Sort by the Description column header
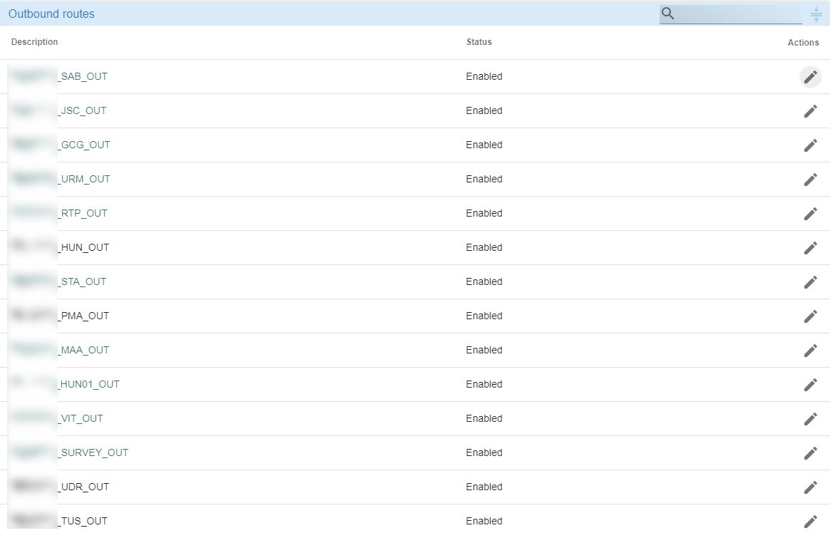 (x=34, y=42)
